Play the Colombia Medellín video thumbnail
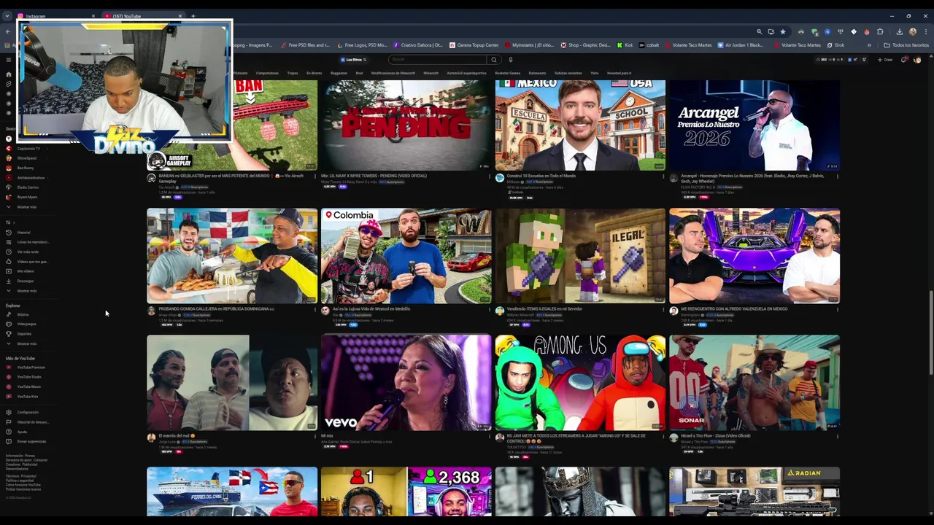 (x=406, y=256)
